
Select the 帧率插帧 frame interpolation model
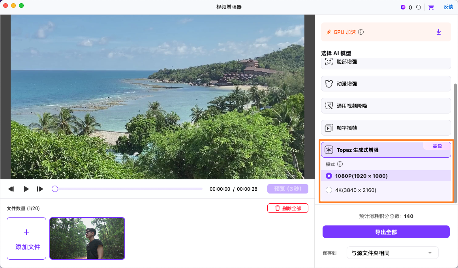pos(386,127)
